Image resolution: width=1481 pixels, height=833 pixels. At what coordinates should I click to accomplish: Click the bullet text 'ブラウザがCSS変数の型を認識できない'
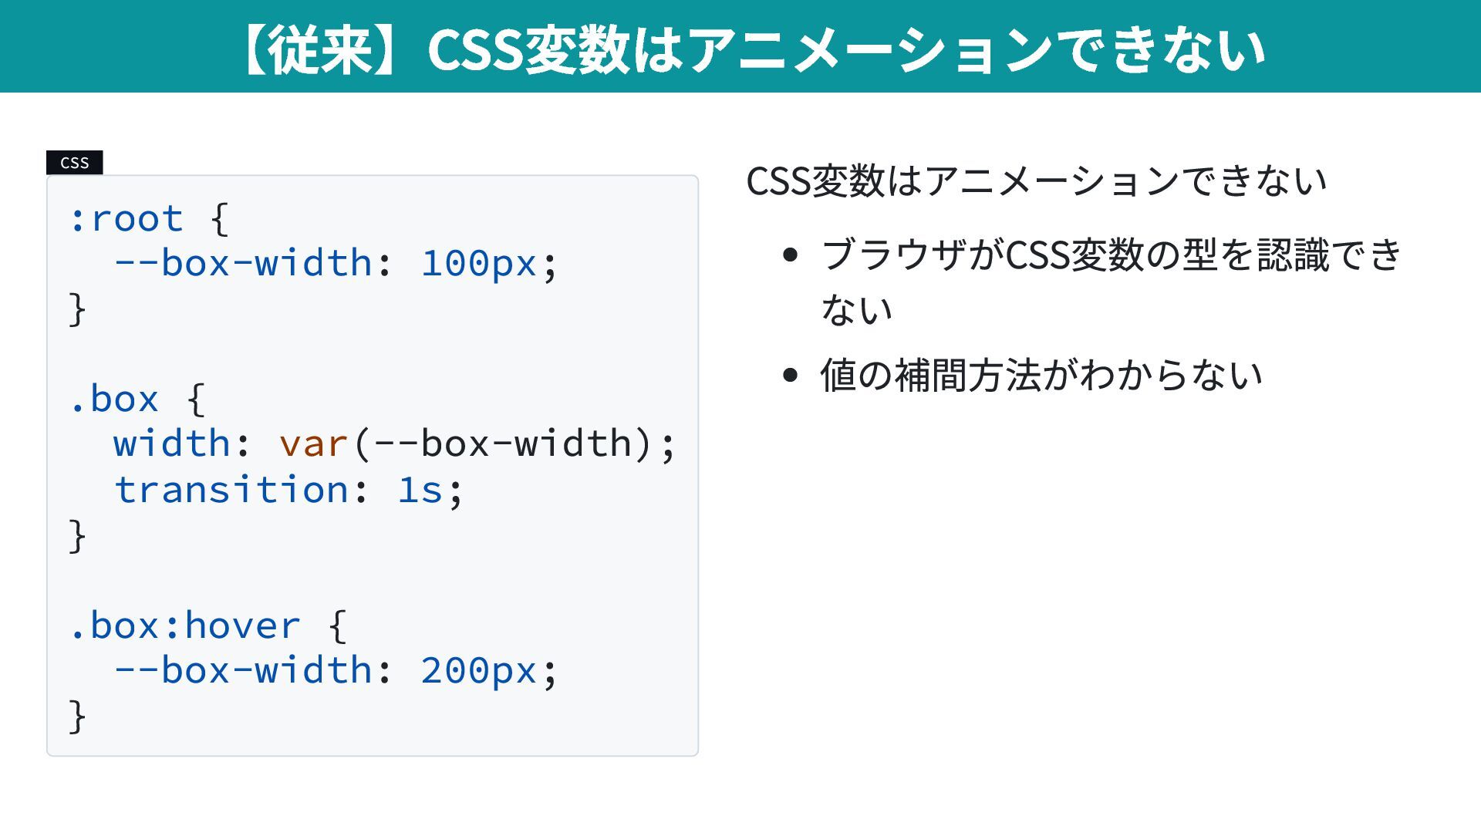[1111, 256]
